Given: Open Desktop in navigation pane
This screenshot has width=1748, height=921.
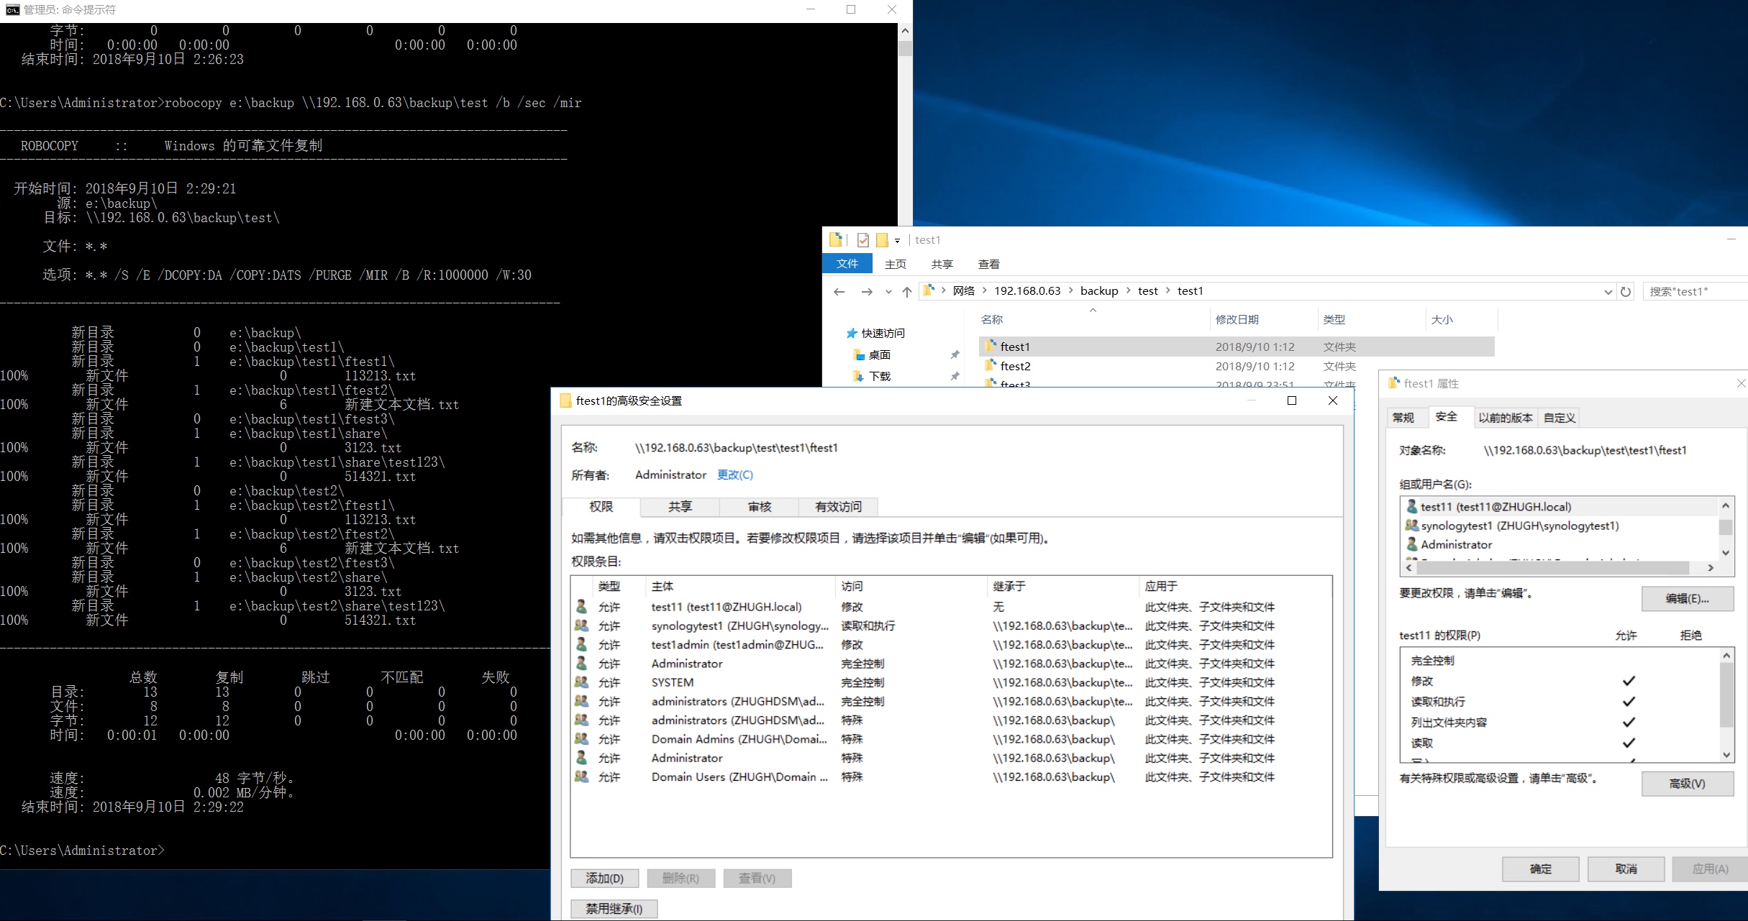Looking at the screenshot, I should pos(872,354).
